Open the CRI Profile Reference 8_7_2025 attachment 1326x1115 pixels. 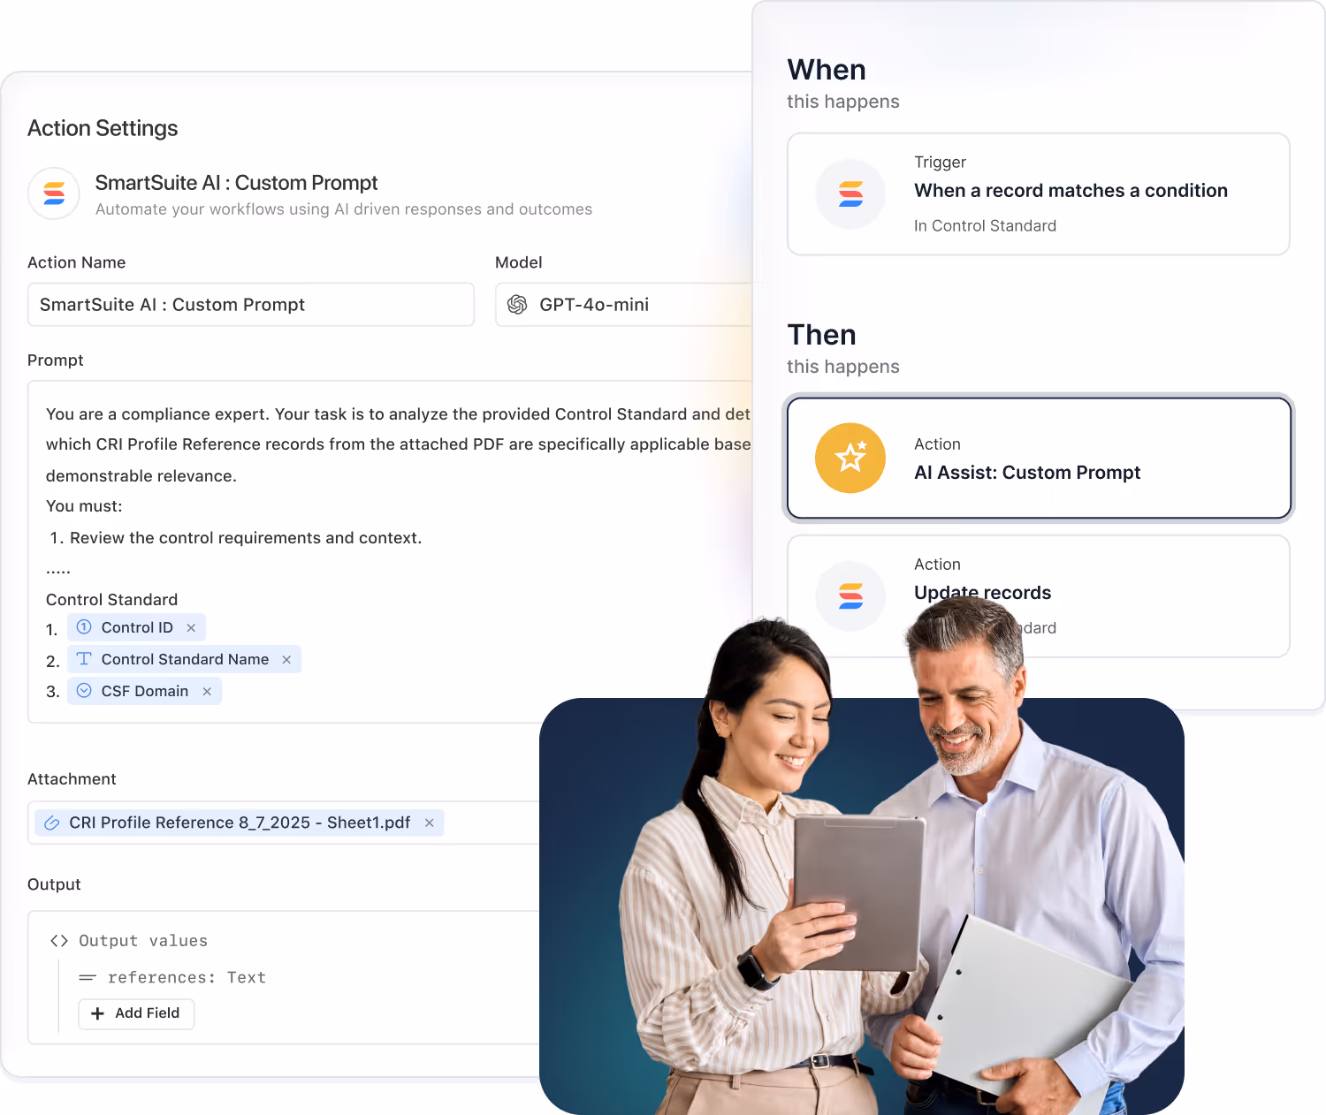[x=240, y=823]
